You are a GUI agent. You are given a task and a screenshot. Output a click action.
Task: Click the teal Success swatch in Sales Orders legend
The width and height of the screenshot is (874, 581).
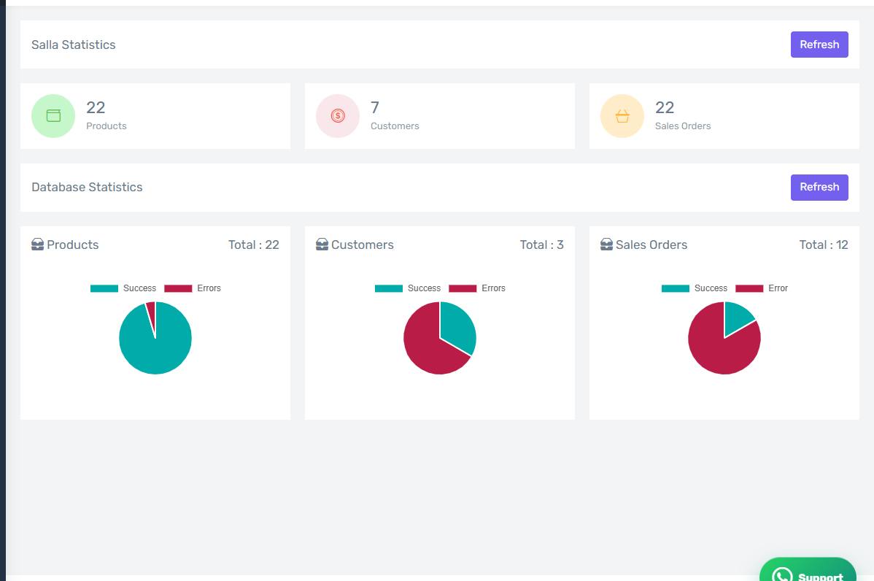(675, 288)
